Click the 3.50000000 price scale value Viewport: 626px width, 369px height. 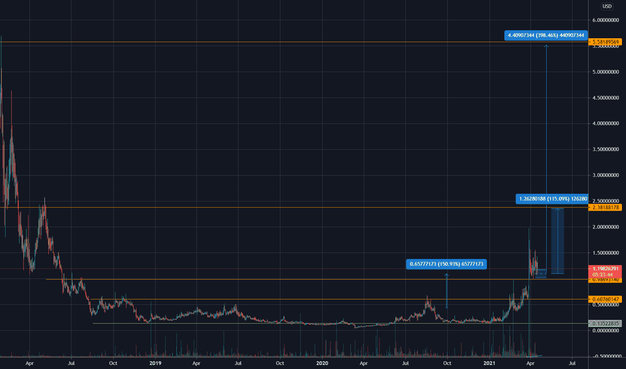tap(606, 150)
